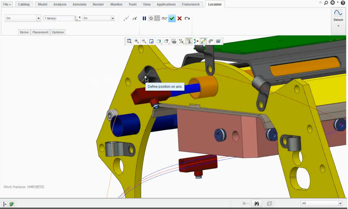Image resolution: width=348 pixels, height=209 pixels.
Task: Click the placement reference icon beside item collector
Action: (x=78, y=19)
